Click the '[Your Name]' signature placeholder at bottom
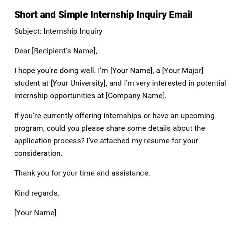 35,213
